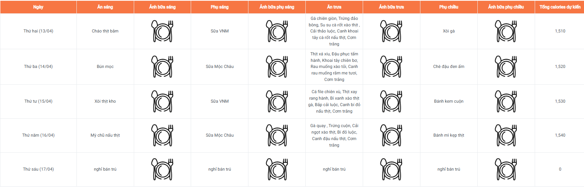The width and height of the screenshot is (584, 187).
Task: Open Wednesday's lunch photo plate icon
Action: tap(391, 102)
